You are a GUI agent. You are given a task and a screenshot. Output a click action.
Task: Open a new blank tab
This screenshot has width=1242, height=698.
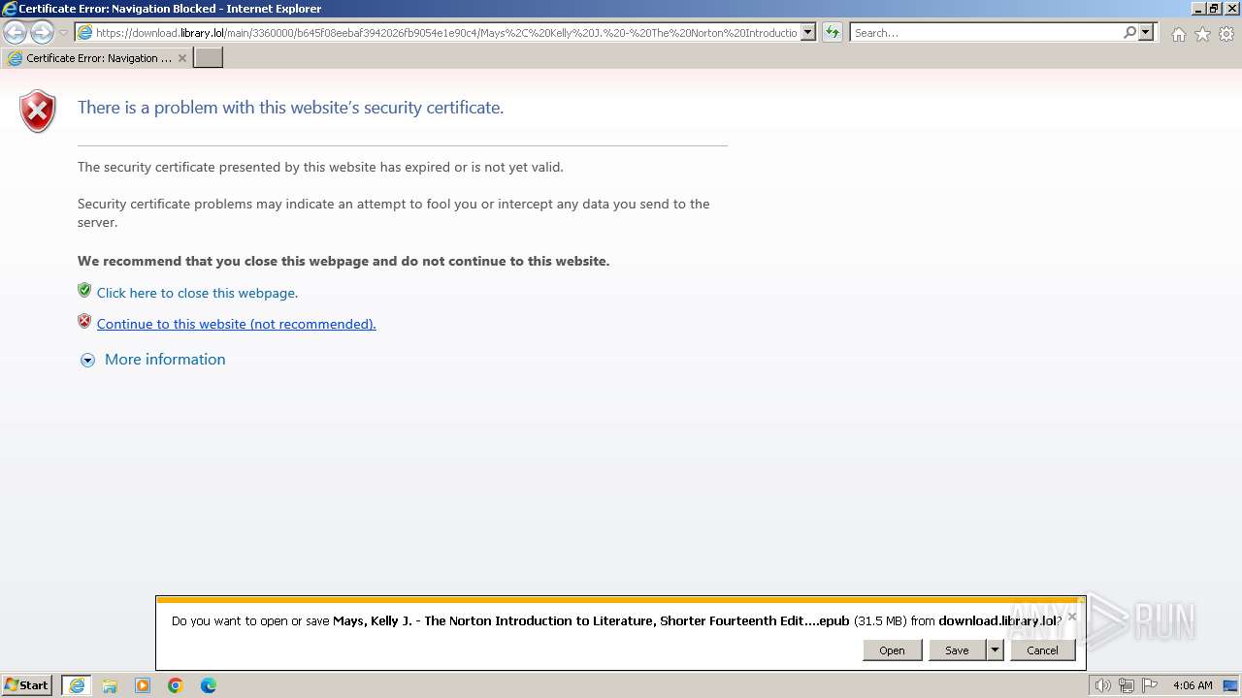point(209,58)
